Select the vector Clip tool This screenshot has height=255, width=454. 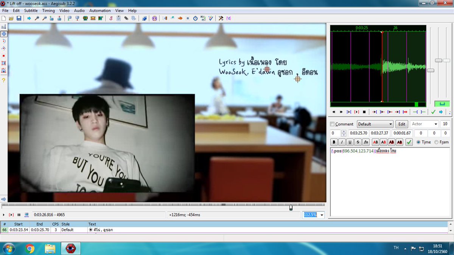4,71
